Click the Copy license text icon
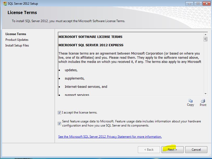The image size is (212, 159). (190, 101)
